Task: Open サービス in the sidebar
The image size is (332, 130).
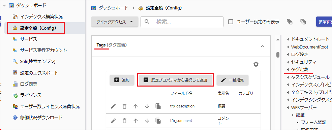Action: click(x=29, y=39)
